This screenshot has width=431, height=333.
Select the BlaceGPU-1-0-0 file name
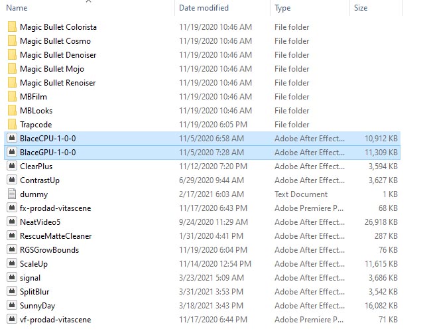pos(48,153)
